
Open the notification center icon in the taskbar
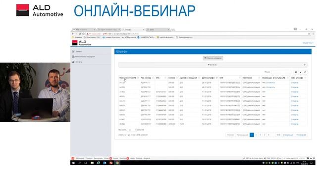coord(312,163)
